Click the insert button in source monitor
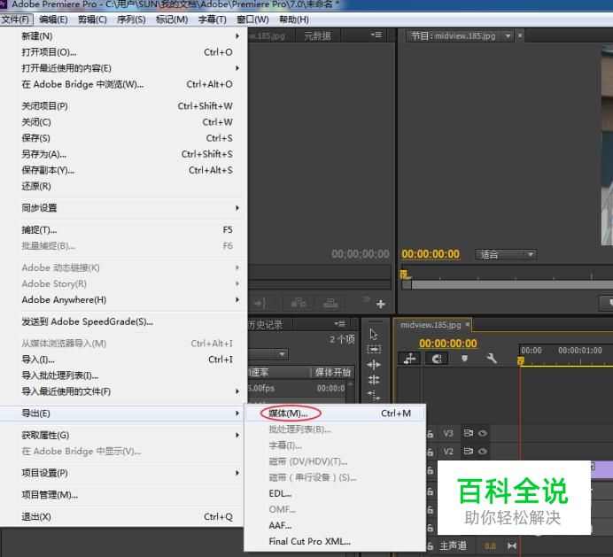The height and width of the screenshot is (557, 613). pos(299,303)
